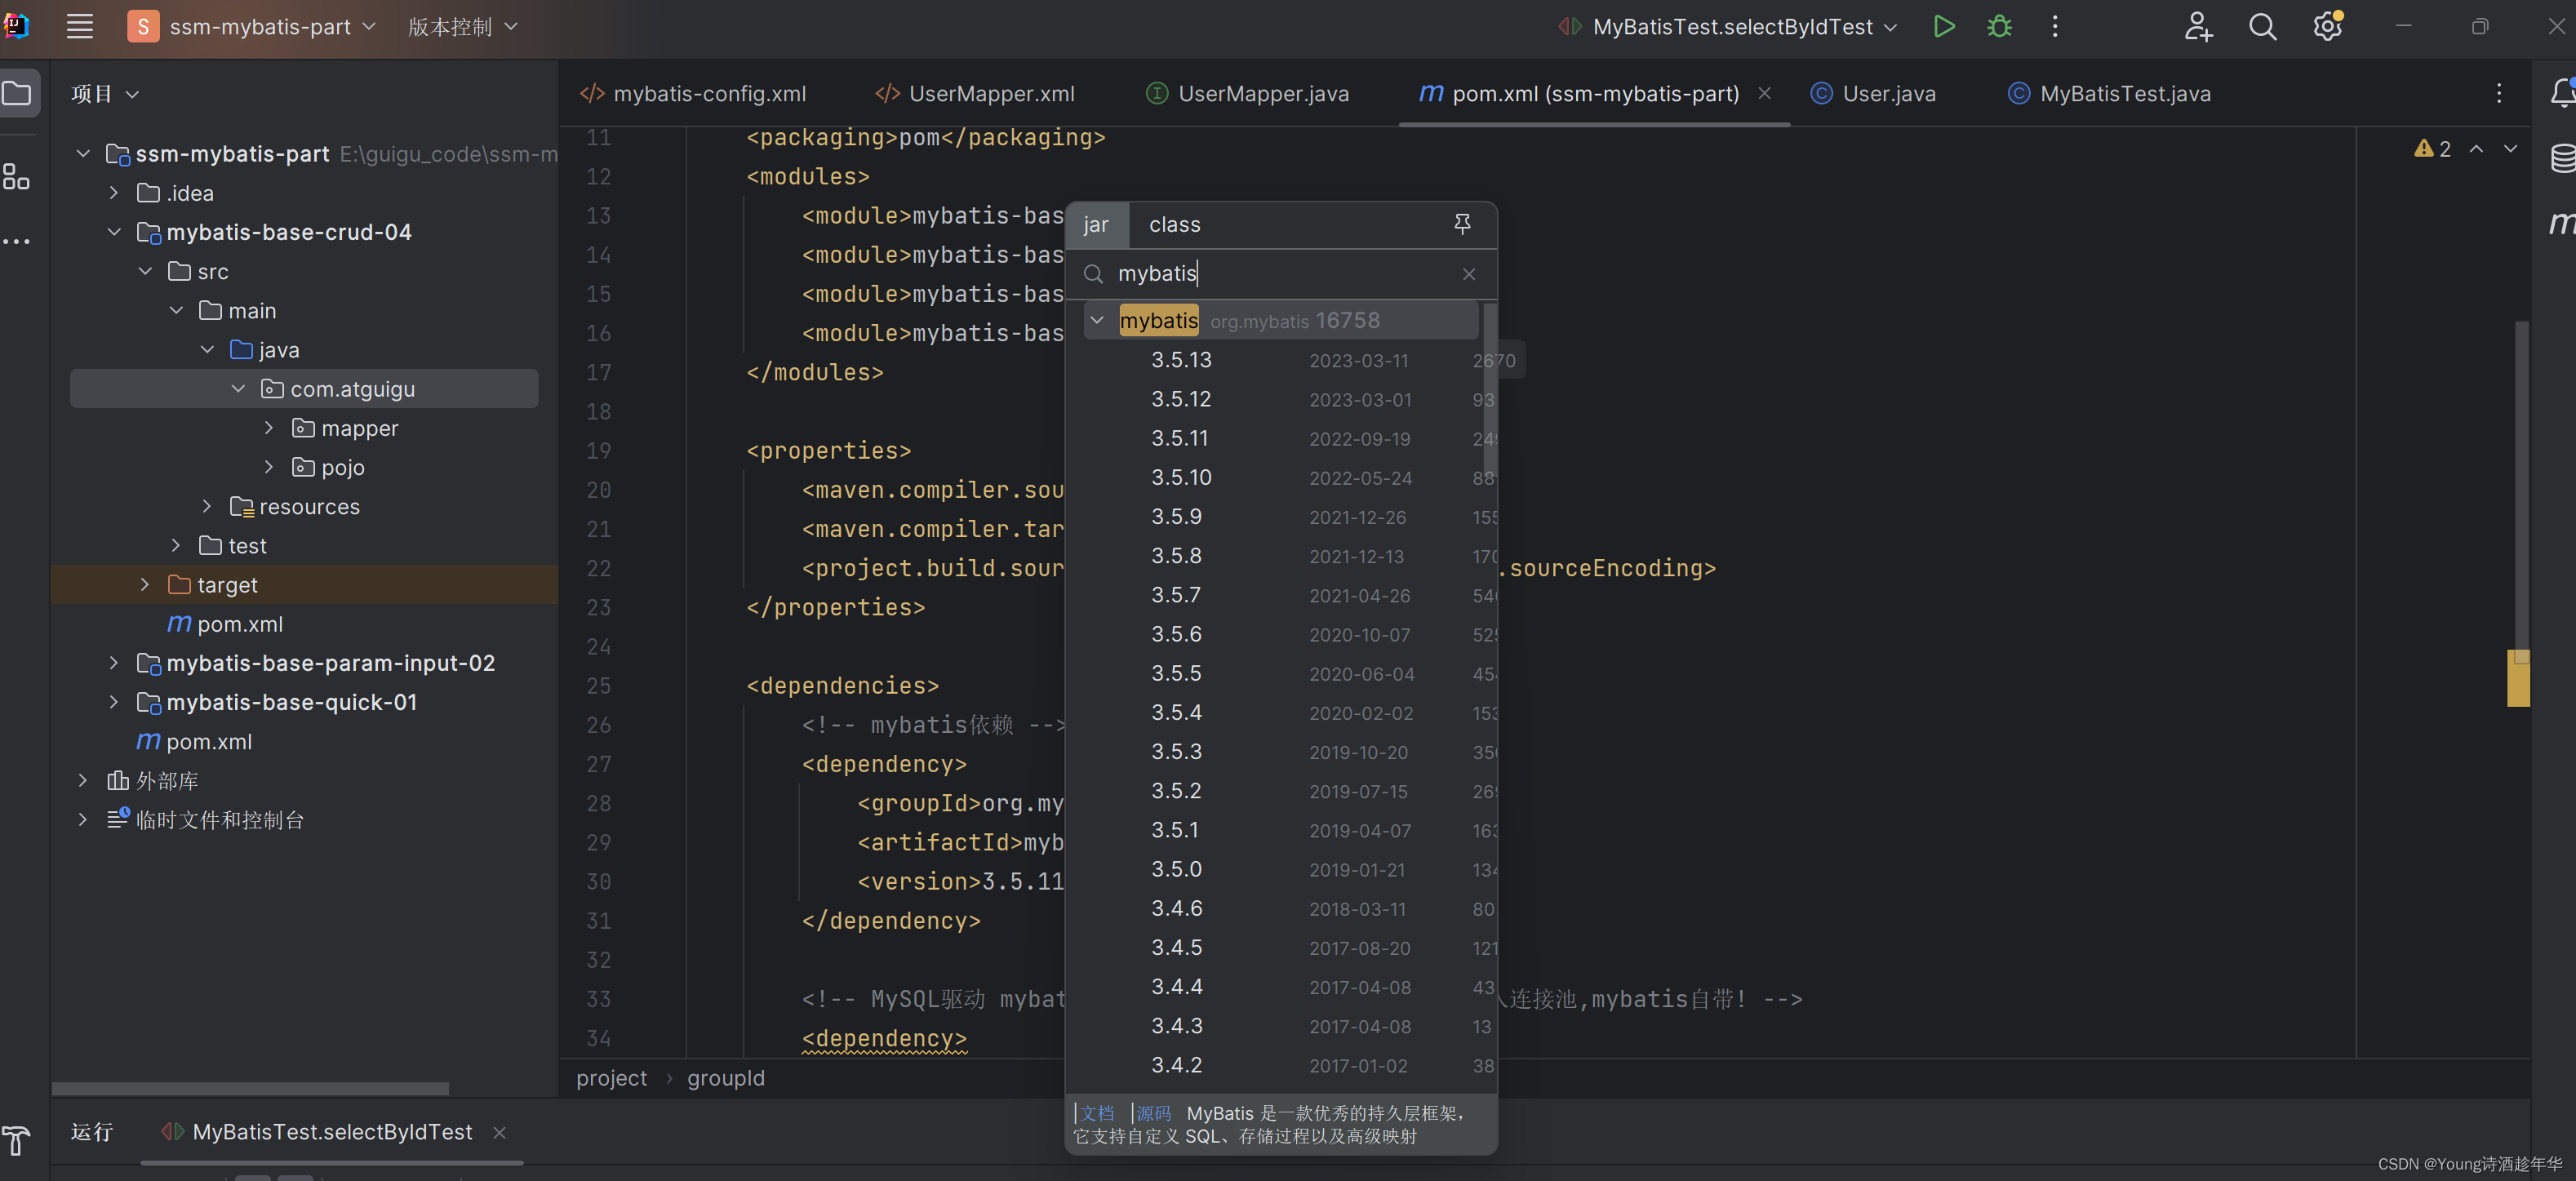Click the 文档 documentation link
Image resolution: width=2576 pixels, height=1181 pixels.
tap(1097, 1113)
